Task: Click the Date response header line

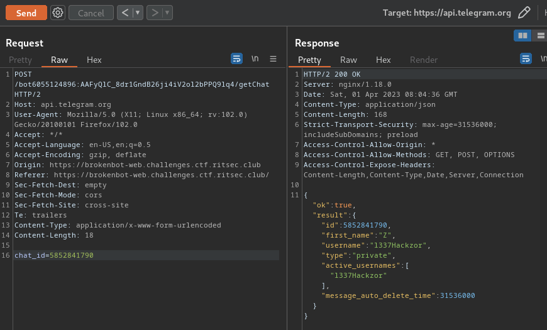Action: pyautogui.click(x=380, y=94)
